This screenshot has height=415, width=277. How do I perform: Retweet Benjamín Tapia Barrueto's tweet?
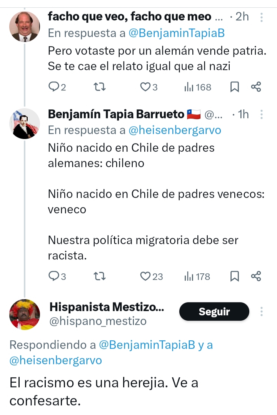click(100, 276)
